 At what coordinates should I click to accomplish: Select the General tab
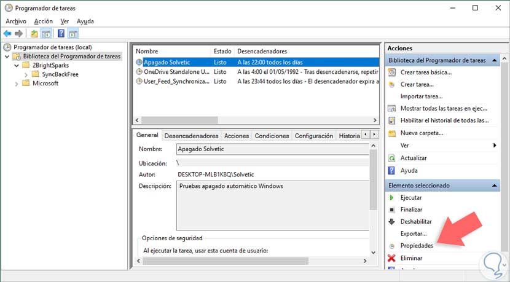(x=147, y=135)
